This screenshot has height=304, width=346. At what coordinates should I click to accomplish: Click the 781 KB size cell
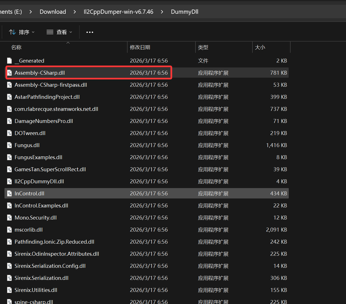point(279,73)
